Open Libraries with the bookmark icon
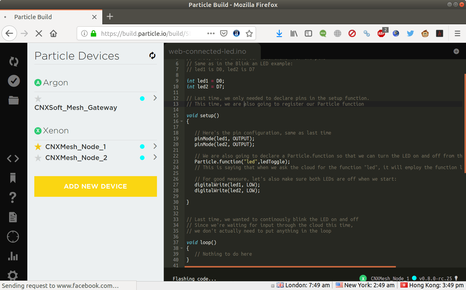The image size is (466, 290). (x=12, y=178)
